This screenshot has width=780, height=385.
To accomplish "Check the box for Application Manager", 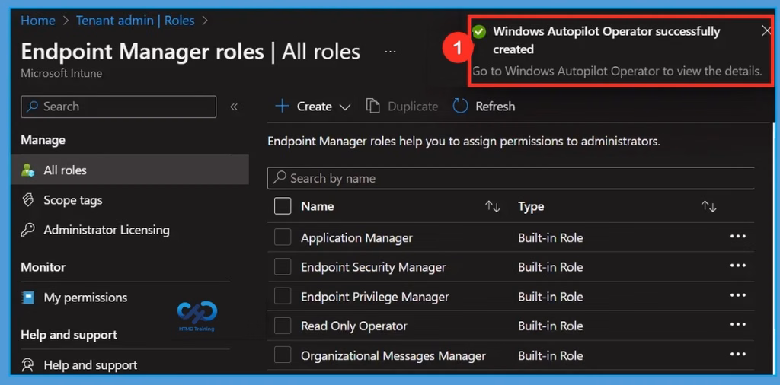I will [283, 237].
